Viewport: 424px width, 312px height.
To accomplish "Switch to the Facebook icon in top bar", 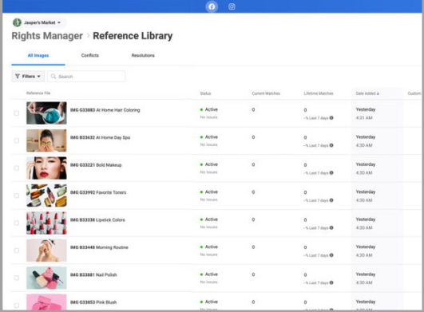I will pyautogui.click(x=212, y=6).
